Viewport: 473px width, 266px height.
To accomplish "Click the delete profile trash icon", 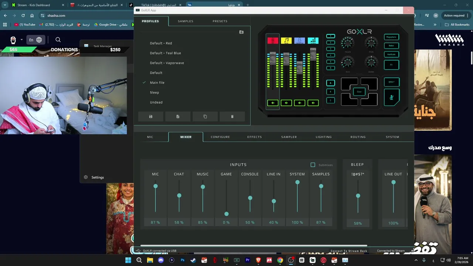I will click(x=232, y=117).
